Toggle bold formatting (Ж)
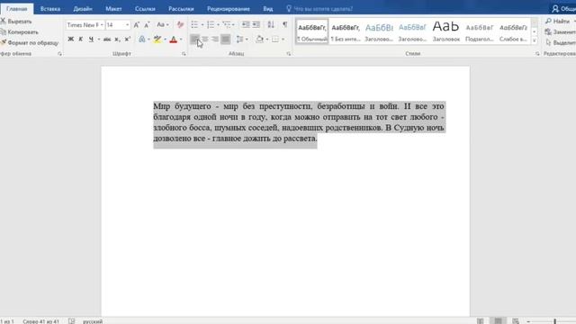576x324 pixels. (x=70, y=39)
